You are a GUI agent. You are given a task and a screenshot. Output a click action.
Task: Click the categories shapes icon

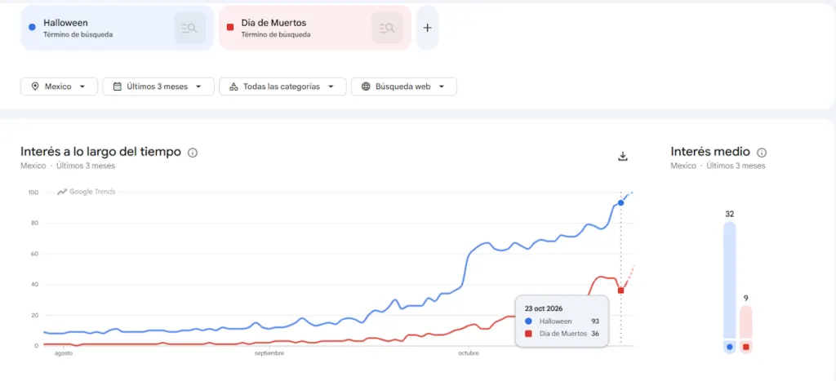[233, 86]
